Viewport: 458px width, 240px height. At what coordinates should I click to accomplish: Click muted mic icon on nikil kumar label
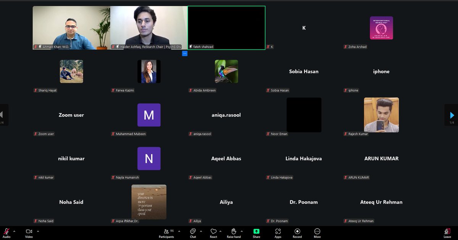pyautogui.click(x=36, y=178)
